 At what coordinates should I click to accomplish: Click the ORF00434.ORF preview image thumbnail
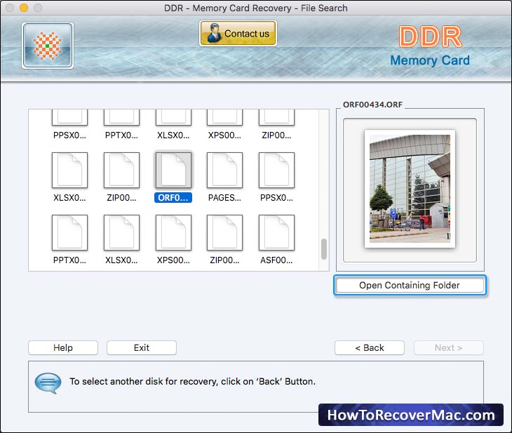point(410,189)
